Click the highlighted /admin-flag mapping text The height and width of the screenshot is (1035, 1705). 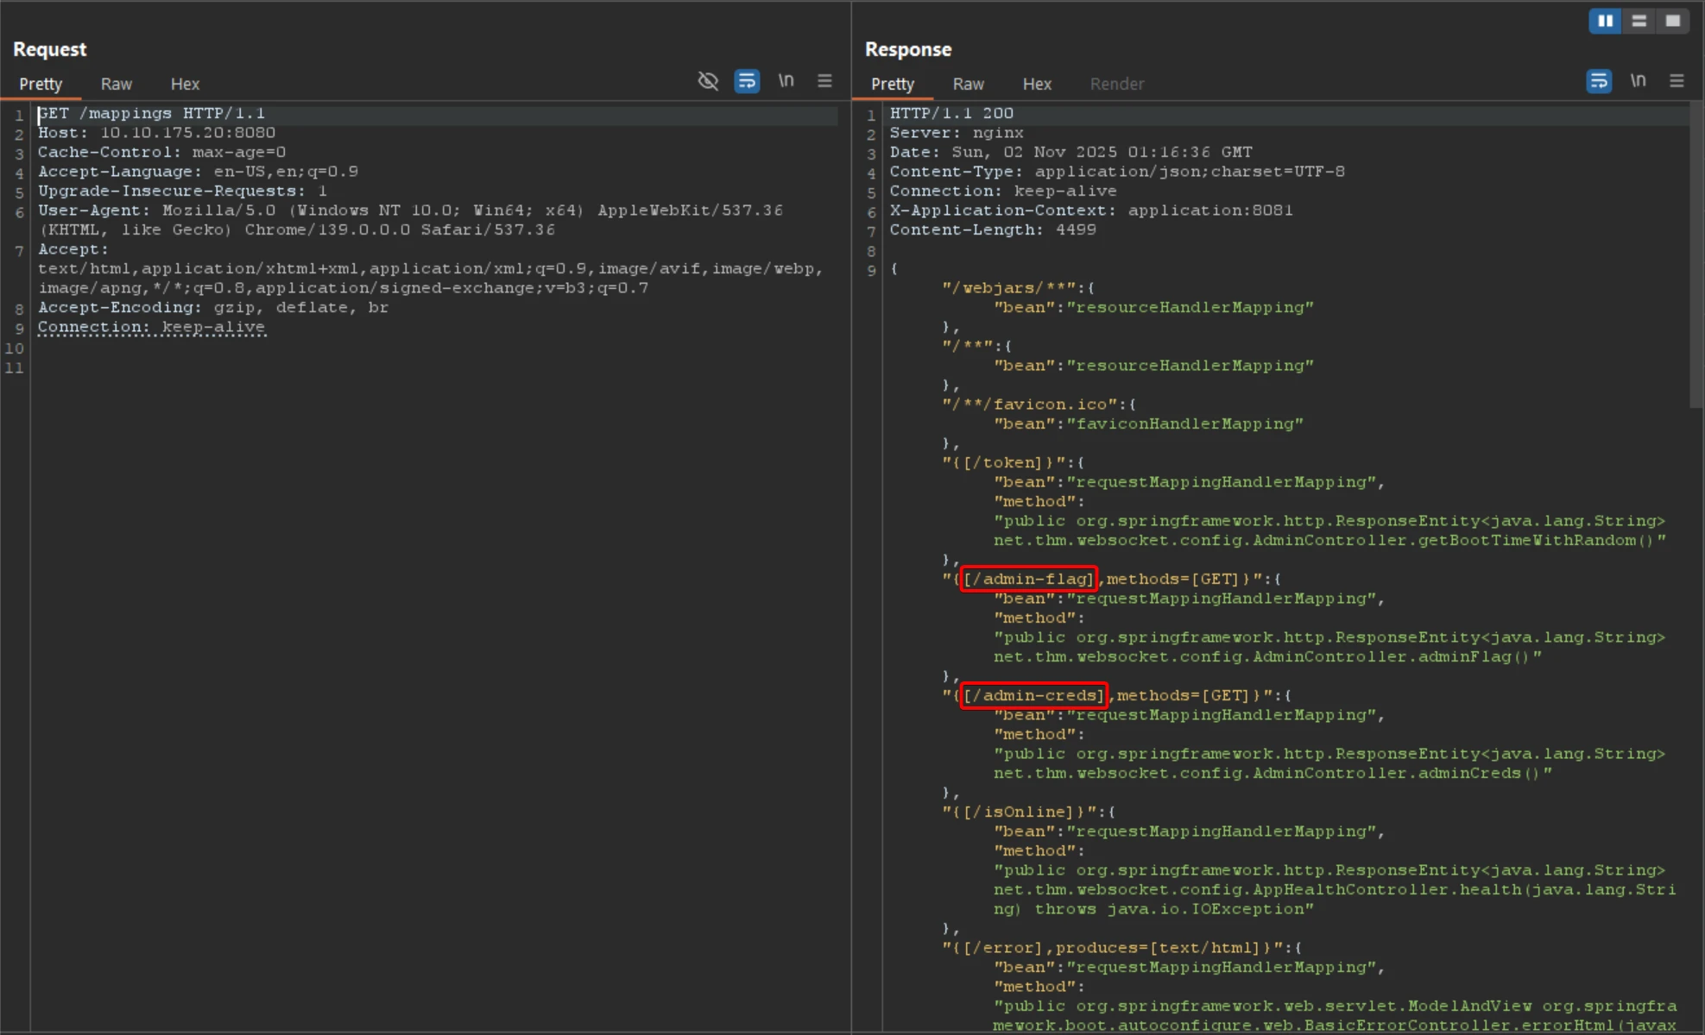[1028, 579]
